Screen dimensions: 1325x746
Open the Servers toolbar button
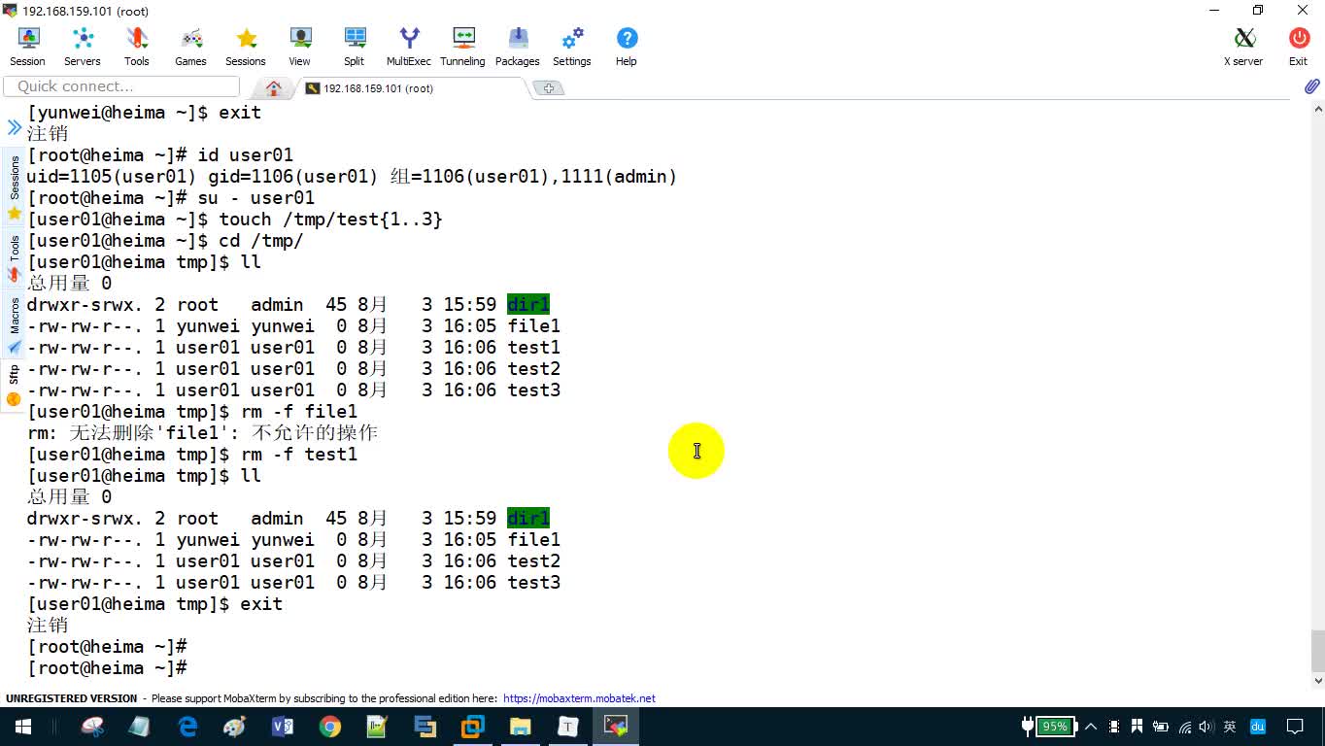coord(83,47)
